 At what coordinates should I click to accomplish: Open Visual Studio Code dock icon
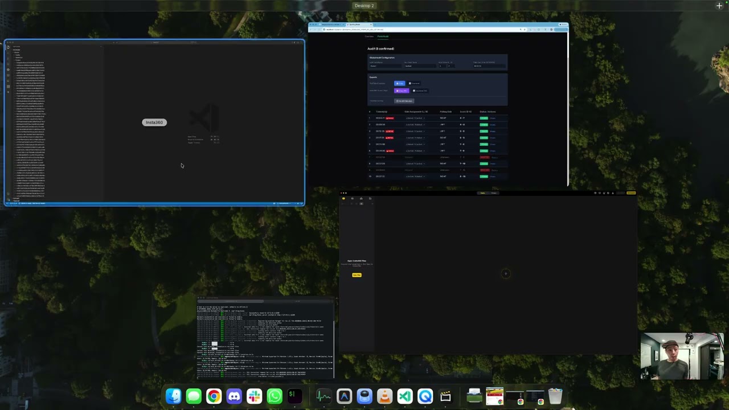coord(405,396)
